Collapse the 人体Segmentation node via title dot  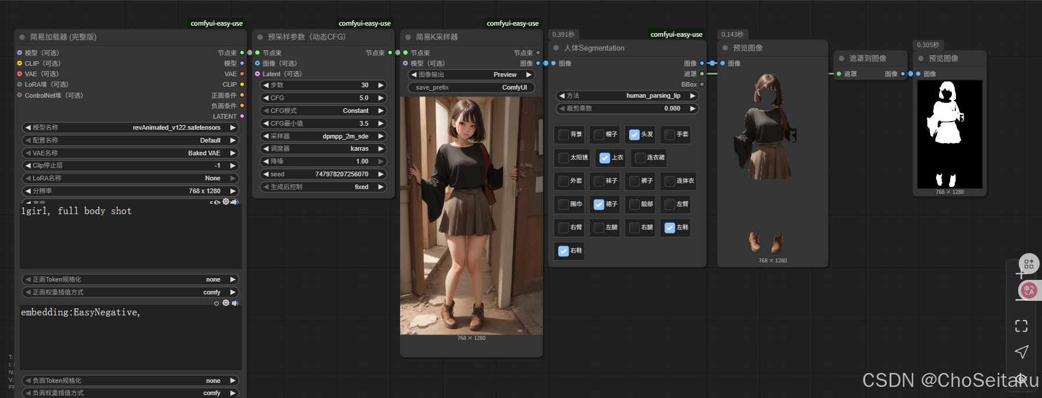556,48
